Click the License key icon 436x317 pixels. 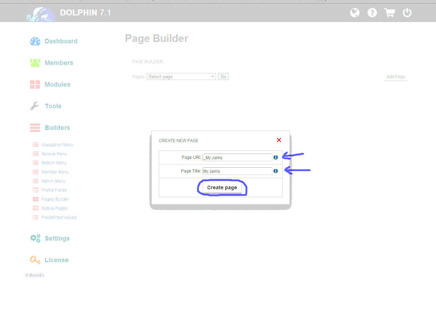point(35,260)
